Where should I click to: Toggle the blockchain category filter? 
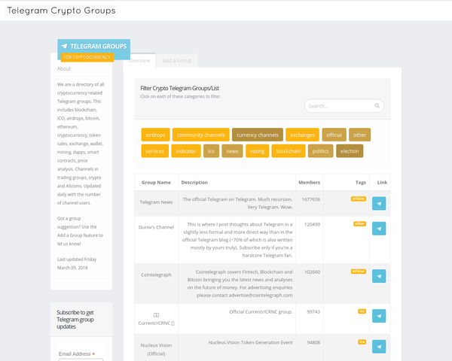coord(289,151)
